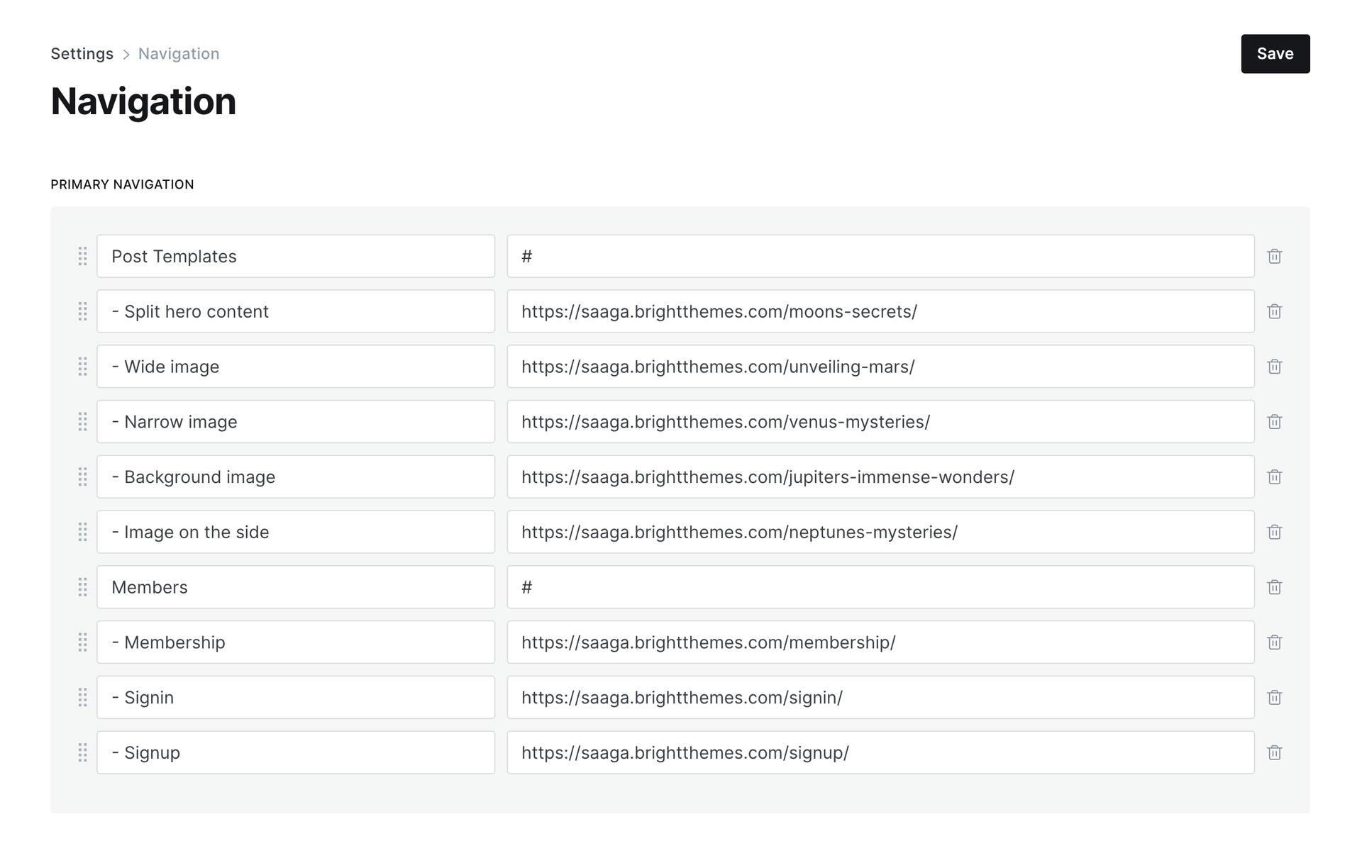Focus the Background image label field
This screenshot has height=858, width=1362.
[x=296, y=477]
